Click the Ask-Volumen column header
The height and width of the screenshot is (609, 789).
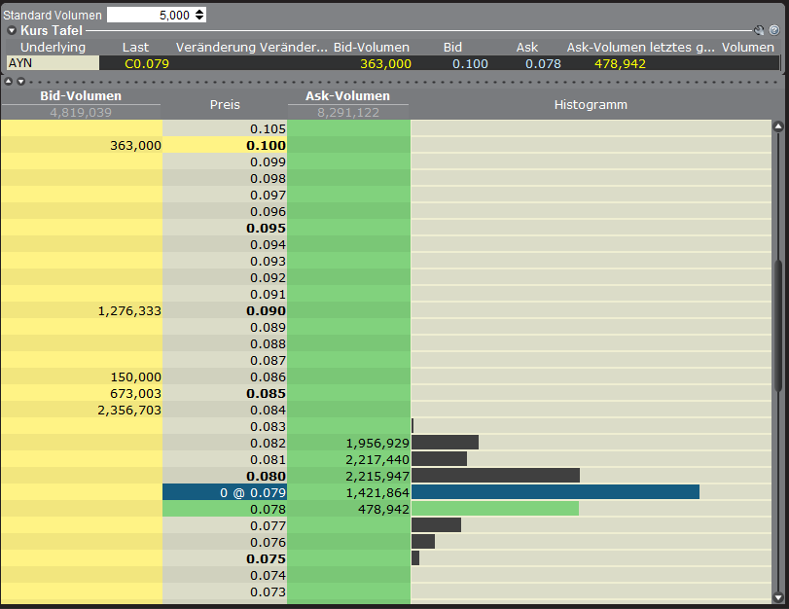coord(348,96)
